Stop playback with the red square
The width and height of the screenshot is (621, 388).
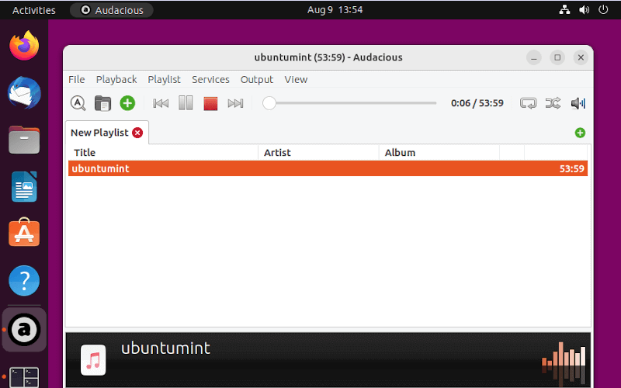click(x=210, y=103)
